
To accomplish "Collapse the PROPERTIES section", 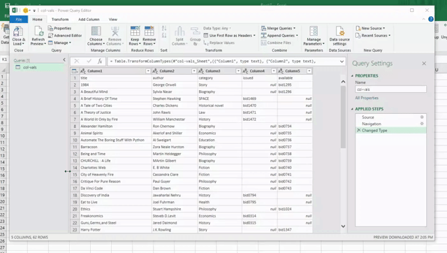I will [352, 76].
